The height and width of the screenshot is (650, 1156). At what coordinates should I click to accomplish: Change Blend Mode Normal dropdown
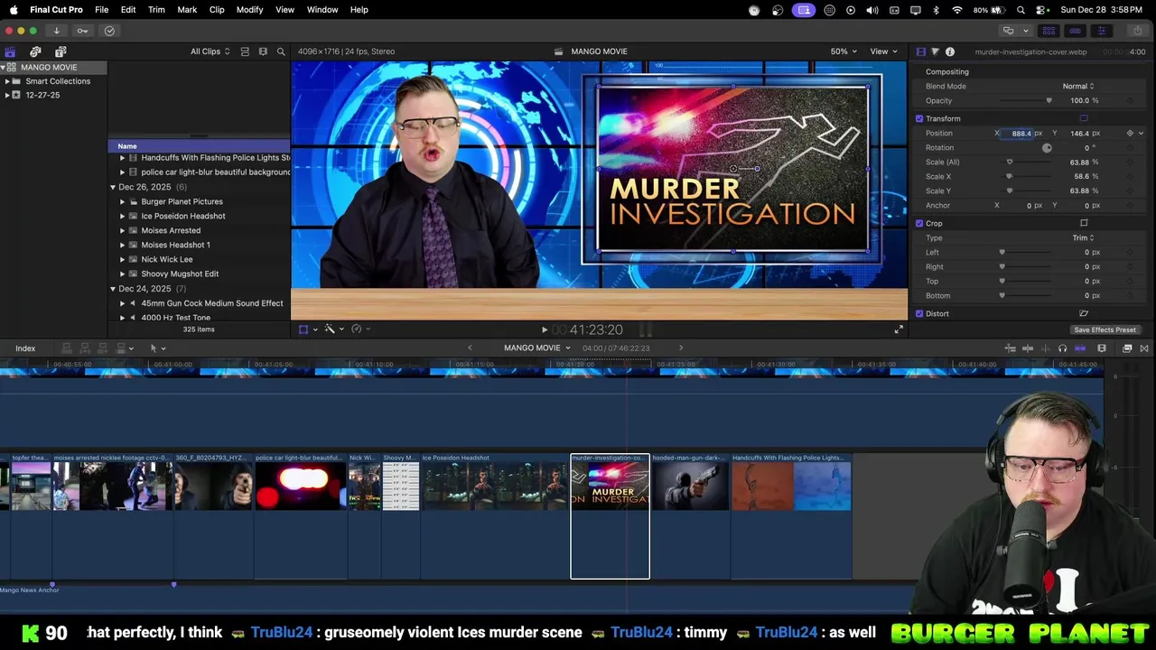[x=1077, y=87]
